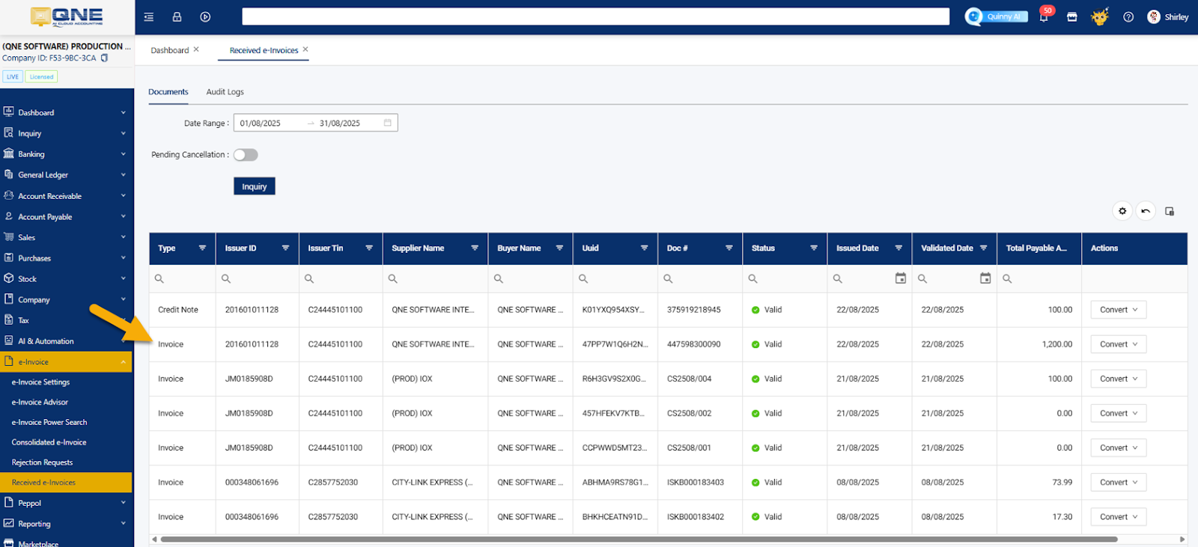Screen dimensions: 1198x547
Task: Open the date range calendar icon
Action: 388,123
